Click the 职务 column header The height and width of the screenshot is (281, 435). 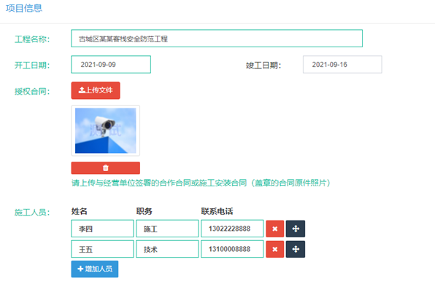[145, 211]
